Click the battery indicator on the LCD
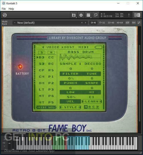143x155 pixels. click(x=98, y=47)
